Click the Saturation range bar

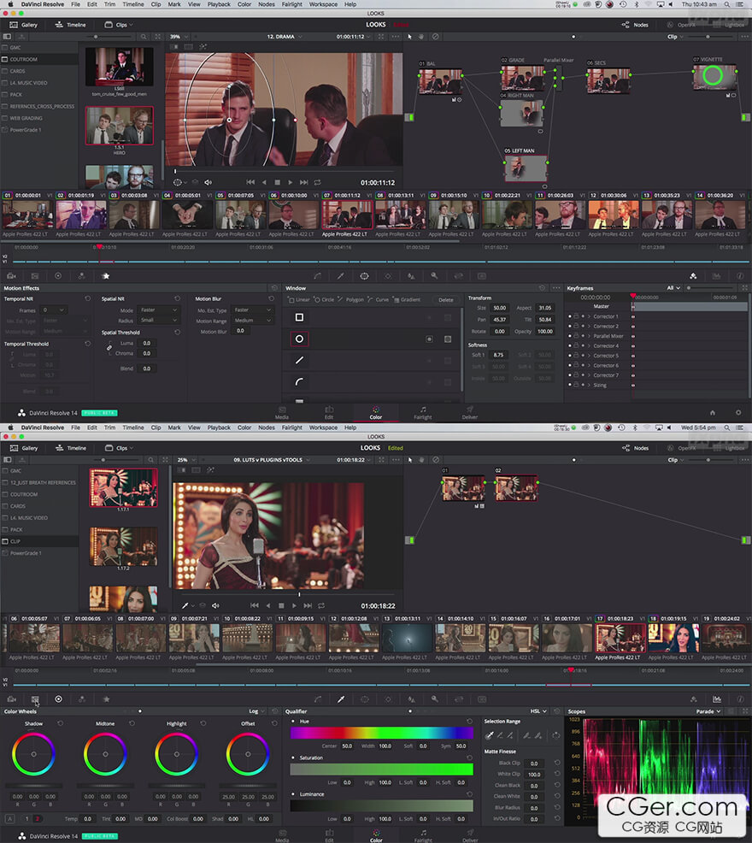click(x=382, y=769)
